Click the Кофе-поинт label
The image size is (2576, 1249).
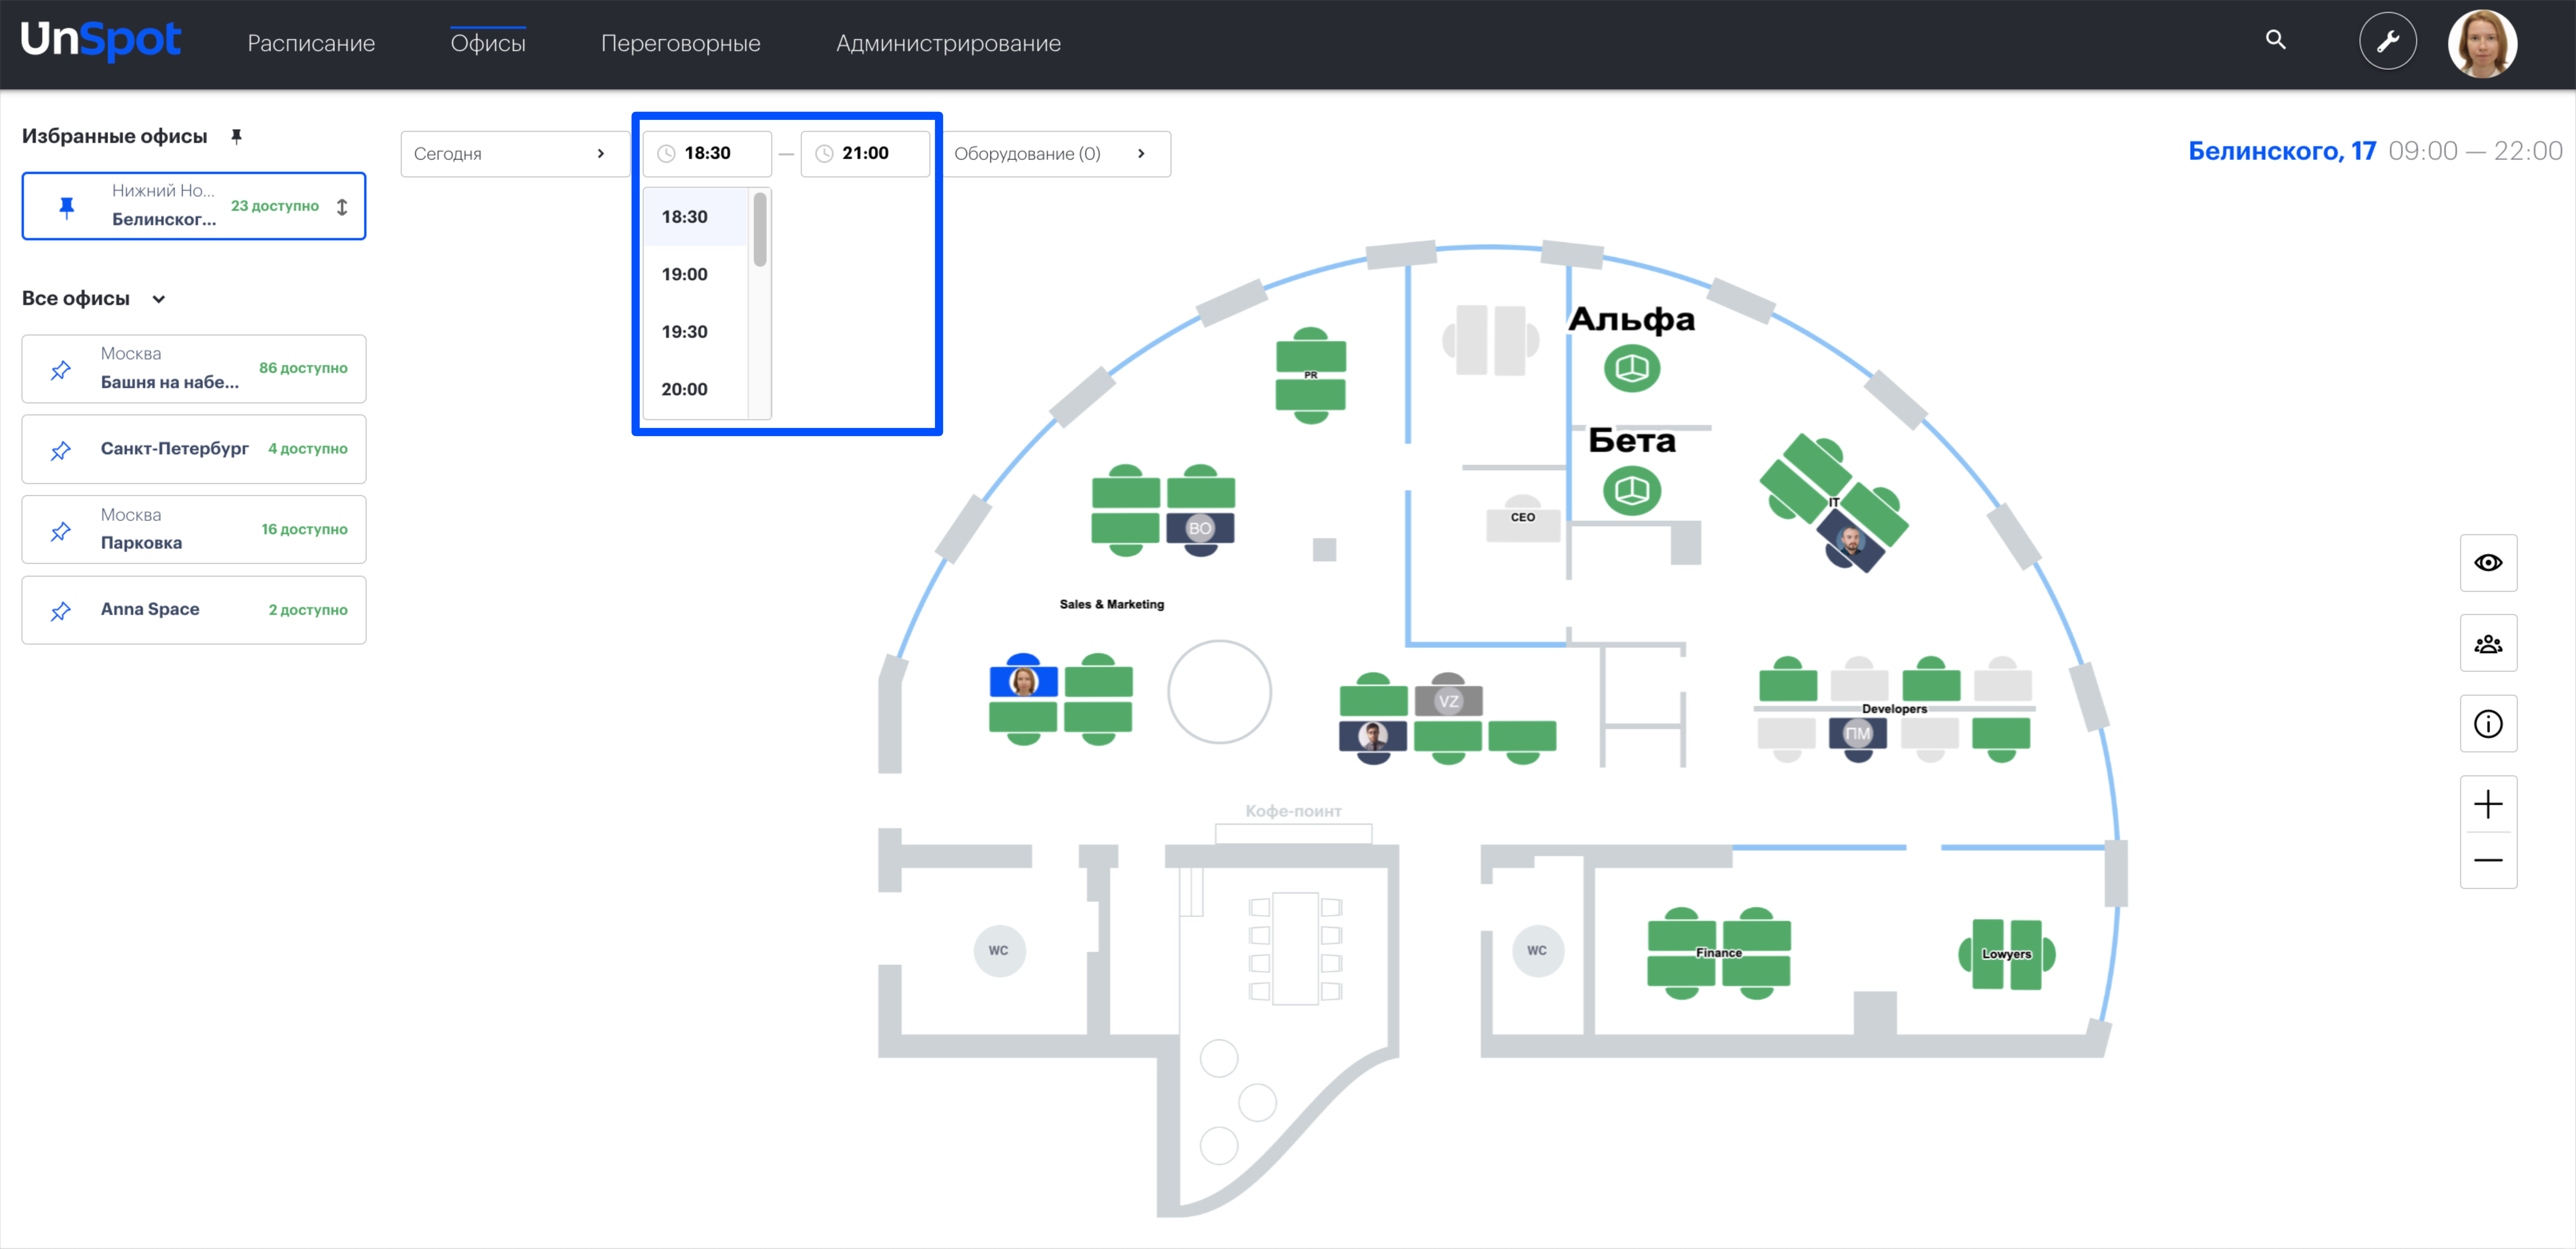pos(1293,811)
